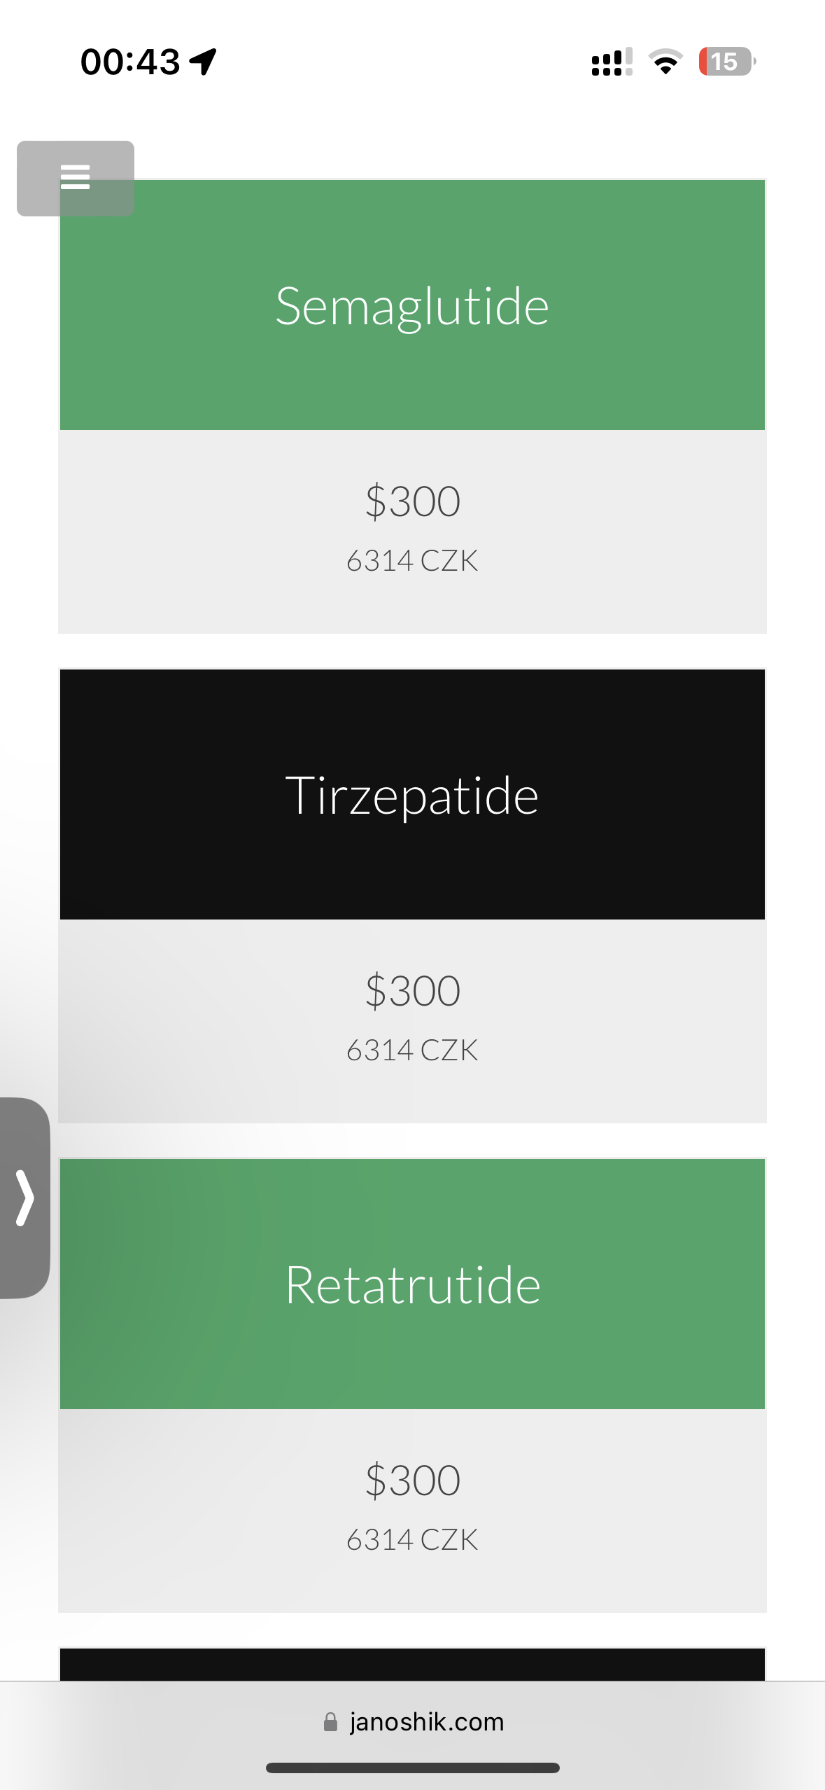Open the partially visible black card at bottom
Image resolution: width=825 pixels, height=1790 pixels.
[412, 1664]
